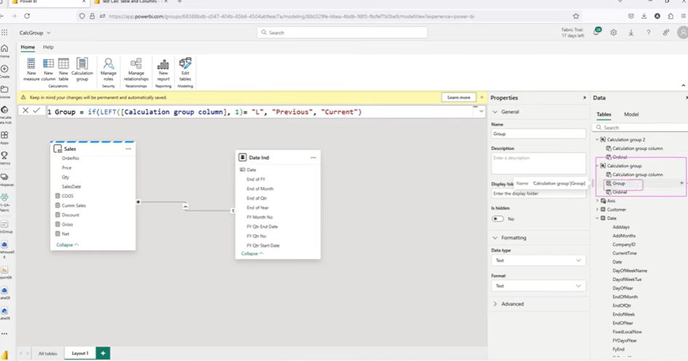Open the app launcher waffle icon

coord(4,33)
